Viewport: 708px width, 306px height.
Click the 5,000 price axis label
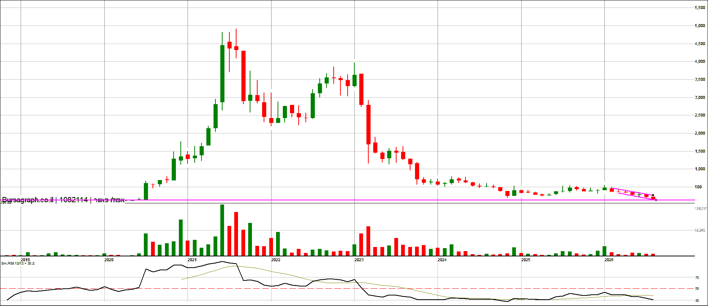click(700, 26)
